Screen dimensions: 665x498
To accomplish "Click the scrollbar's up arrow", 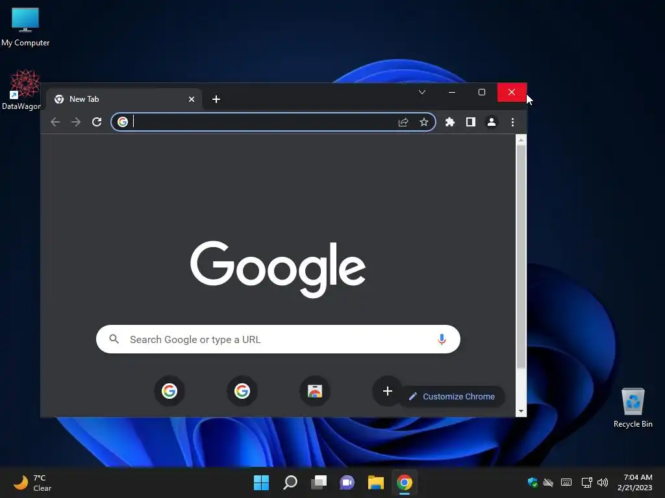I will [x=521, y=140].
